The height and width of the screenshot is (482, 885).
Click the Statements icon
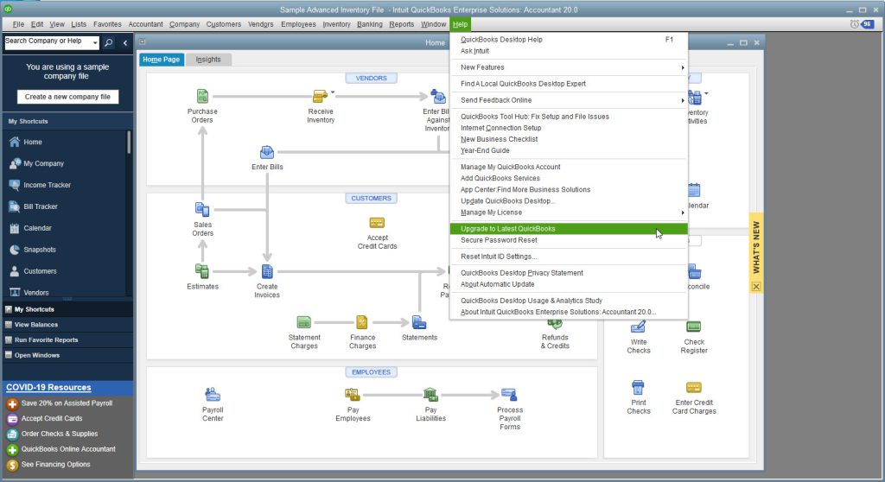(x=419, y=322)
